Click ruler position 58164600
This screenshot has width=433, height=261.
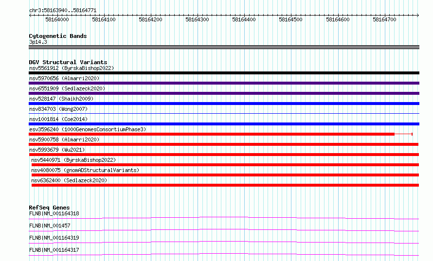click(x=338, y=19)
